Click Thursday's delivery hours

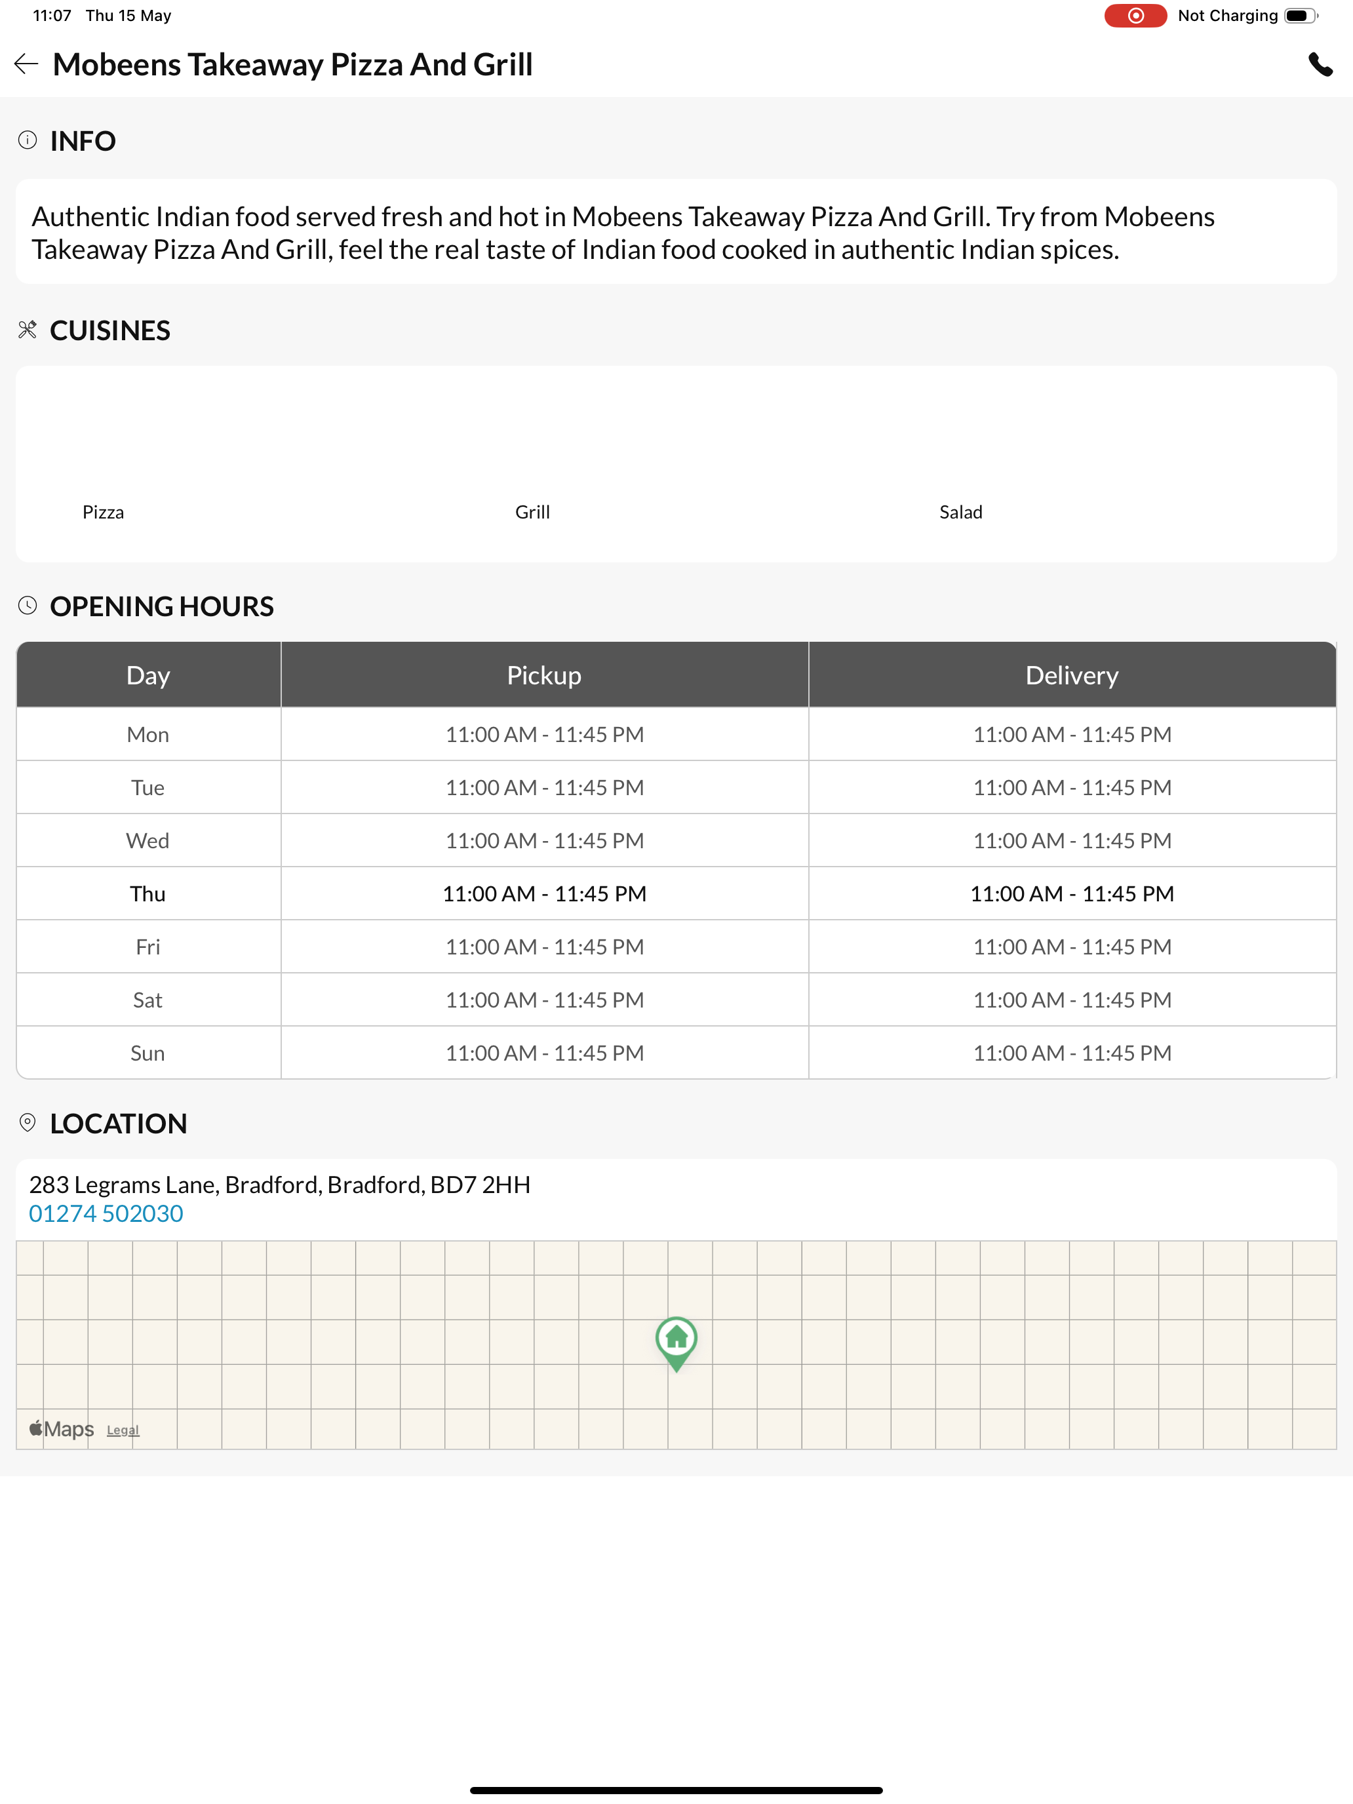[1072, 893]
